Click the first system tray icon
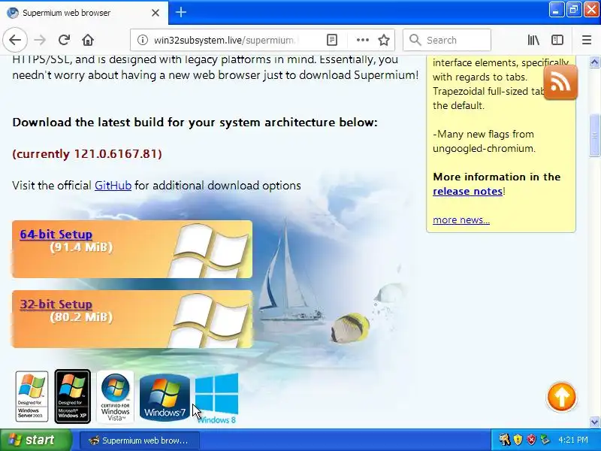This screenshot has height=451, width=601. tap(504, 440)
